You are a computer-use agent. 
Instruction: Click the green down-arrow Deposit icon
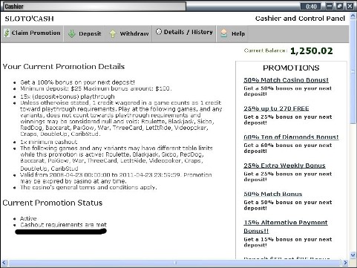72,33
